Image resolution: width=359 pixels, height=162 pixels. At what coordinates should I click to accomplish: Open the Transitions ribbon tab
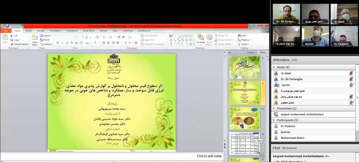tap(55, 31)
